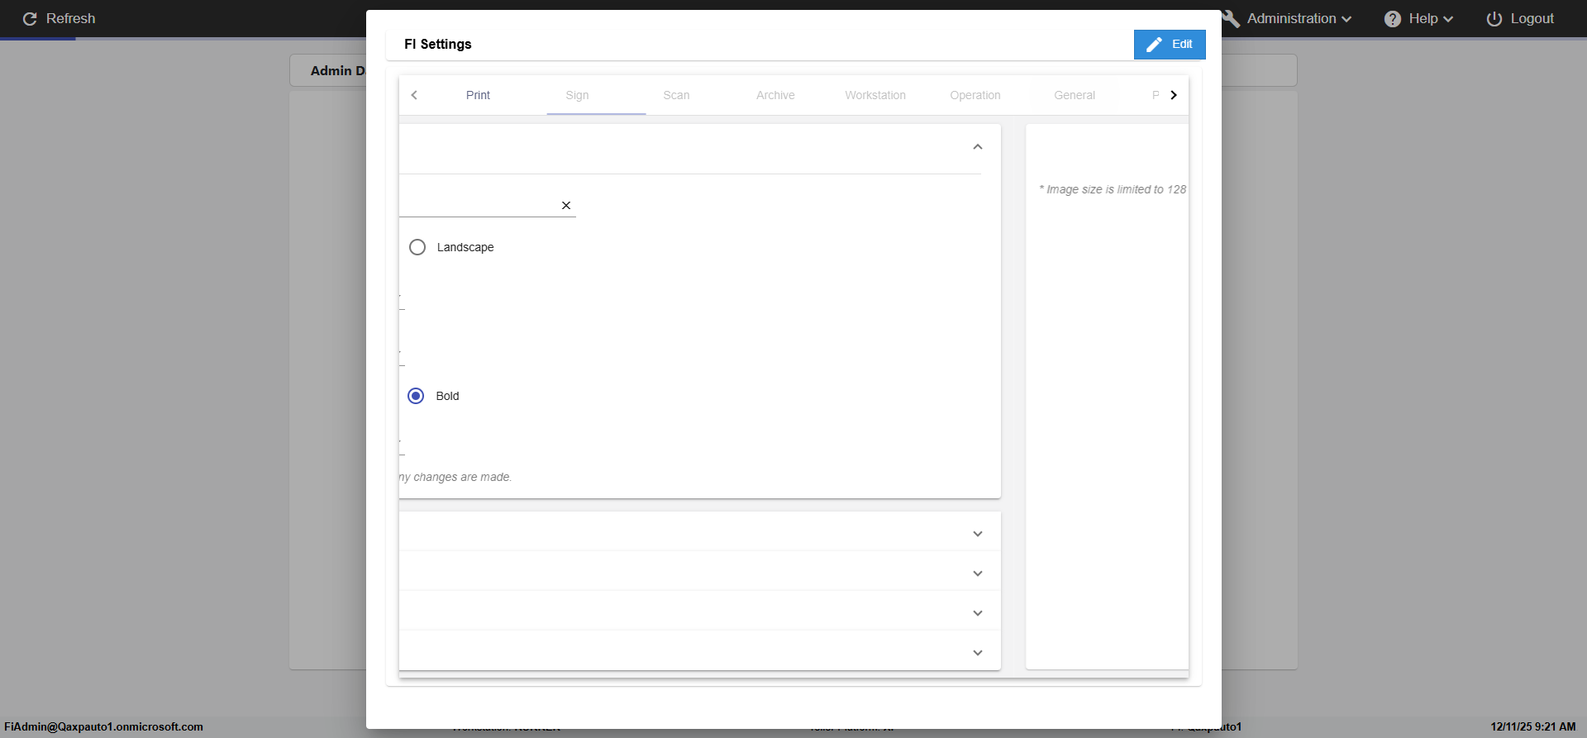Expand the last collapsed section at bottom
Viewport: 1587px width, 738px height.
(978, 653)
